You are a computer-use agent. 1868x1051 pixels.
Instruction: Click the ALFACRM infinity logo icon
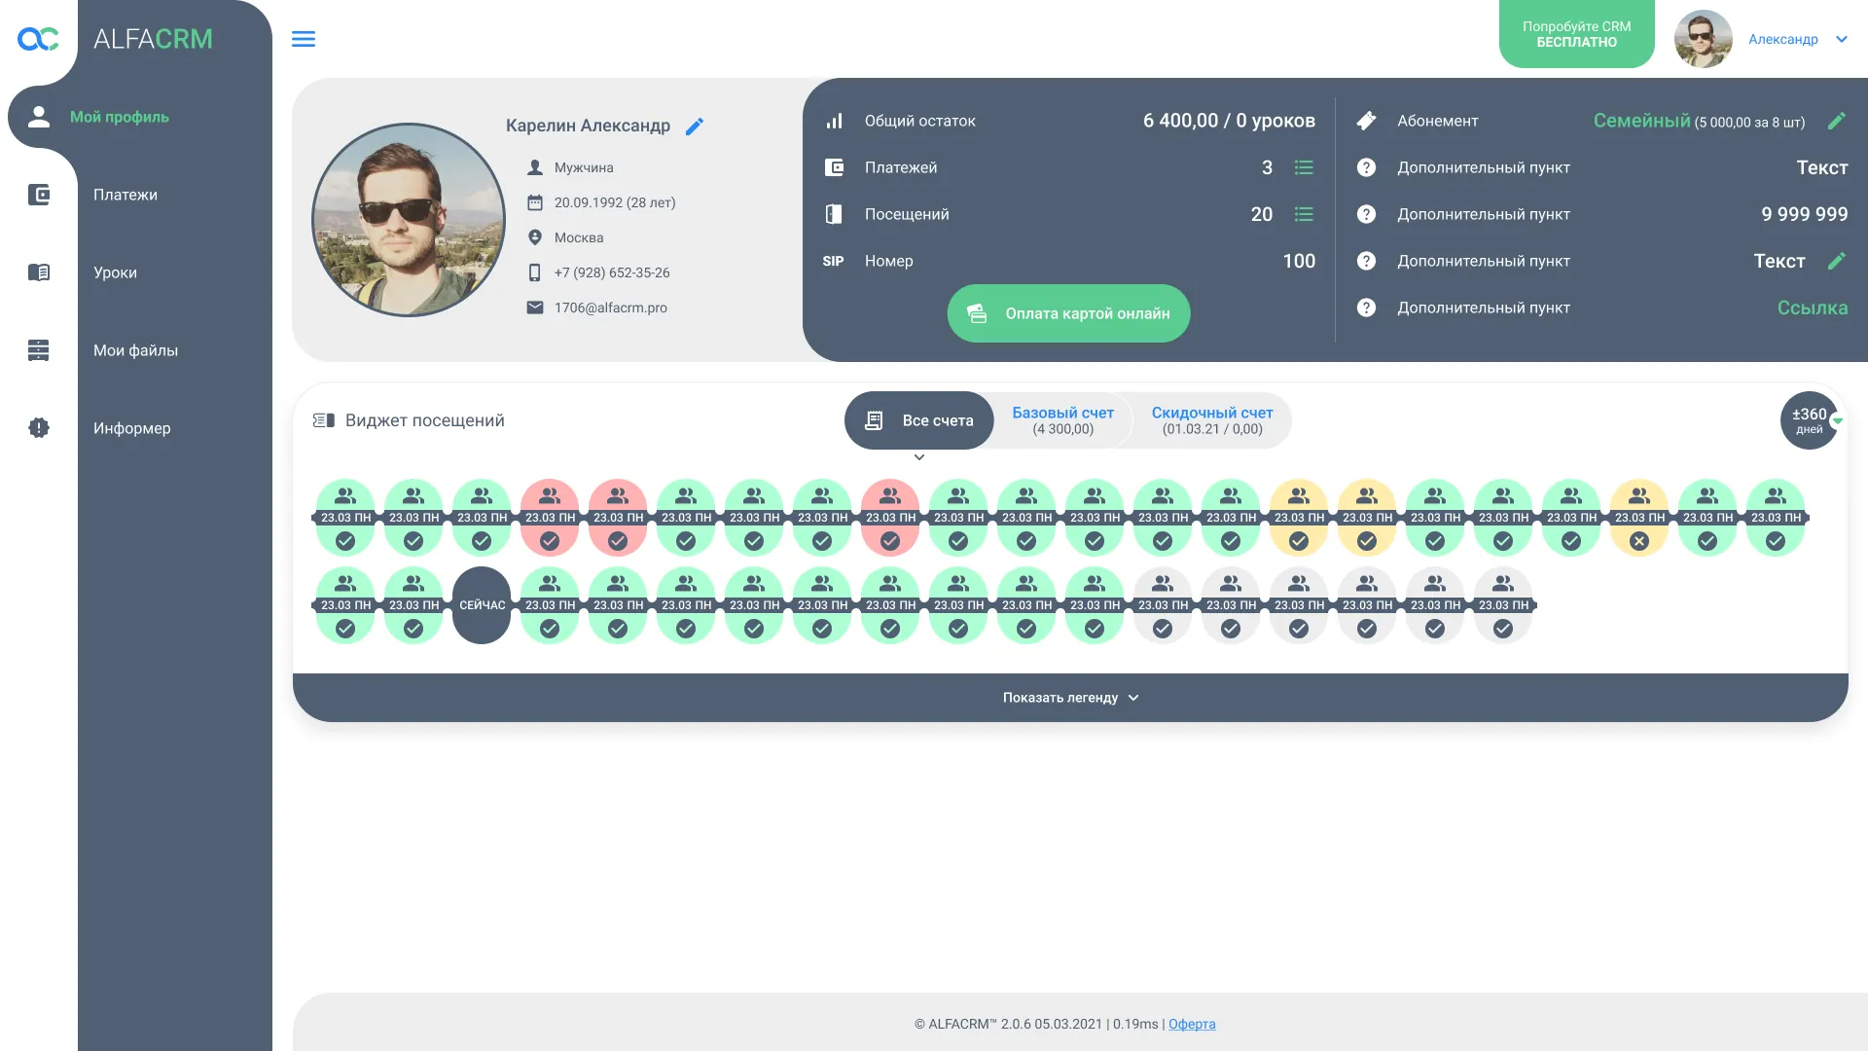pos(38,39)
